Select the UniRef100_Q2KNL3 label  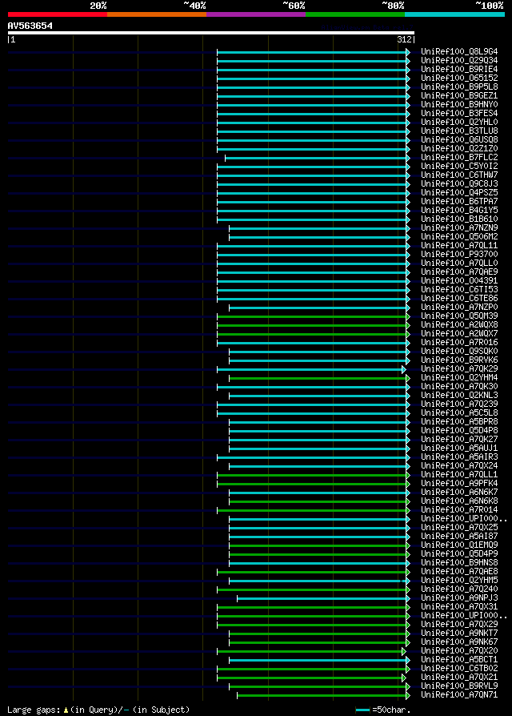pyautogui.click(x=459, y=396)
